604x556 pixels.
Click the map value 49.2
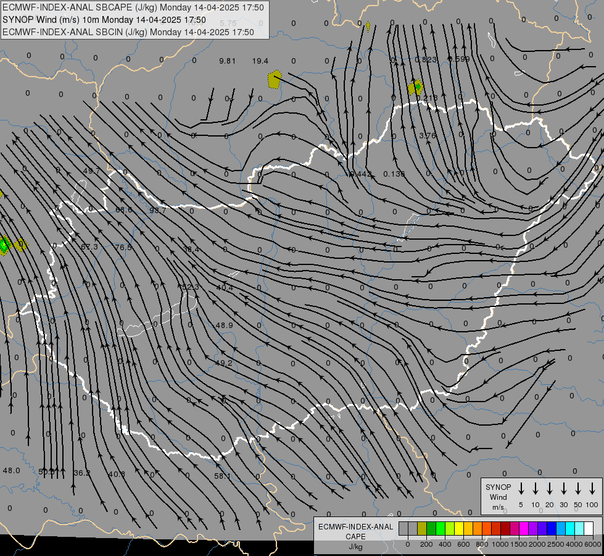tap(224, 363)
